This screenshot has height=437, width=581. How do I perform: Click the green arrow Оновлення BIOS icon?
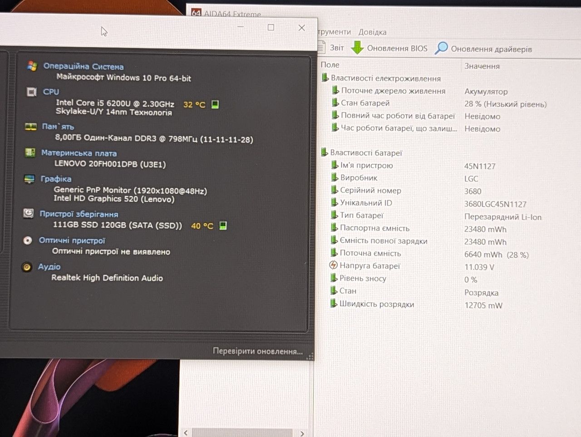tap(357, 48)
